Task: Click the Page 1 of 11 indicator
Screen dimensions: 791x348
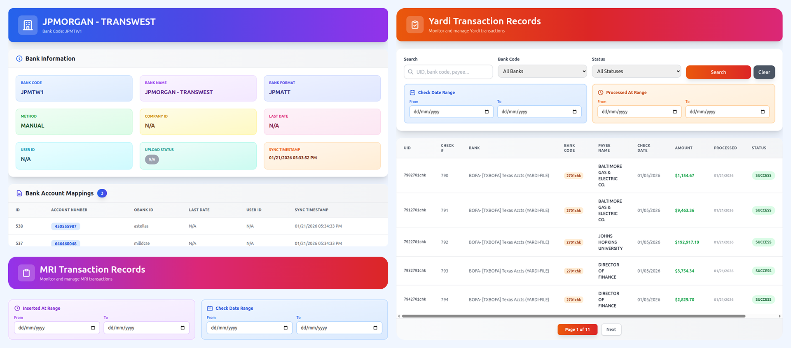Action: (x=577, y=329)
